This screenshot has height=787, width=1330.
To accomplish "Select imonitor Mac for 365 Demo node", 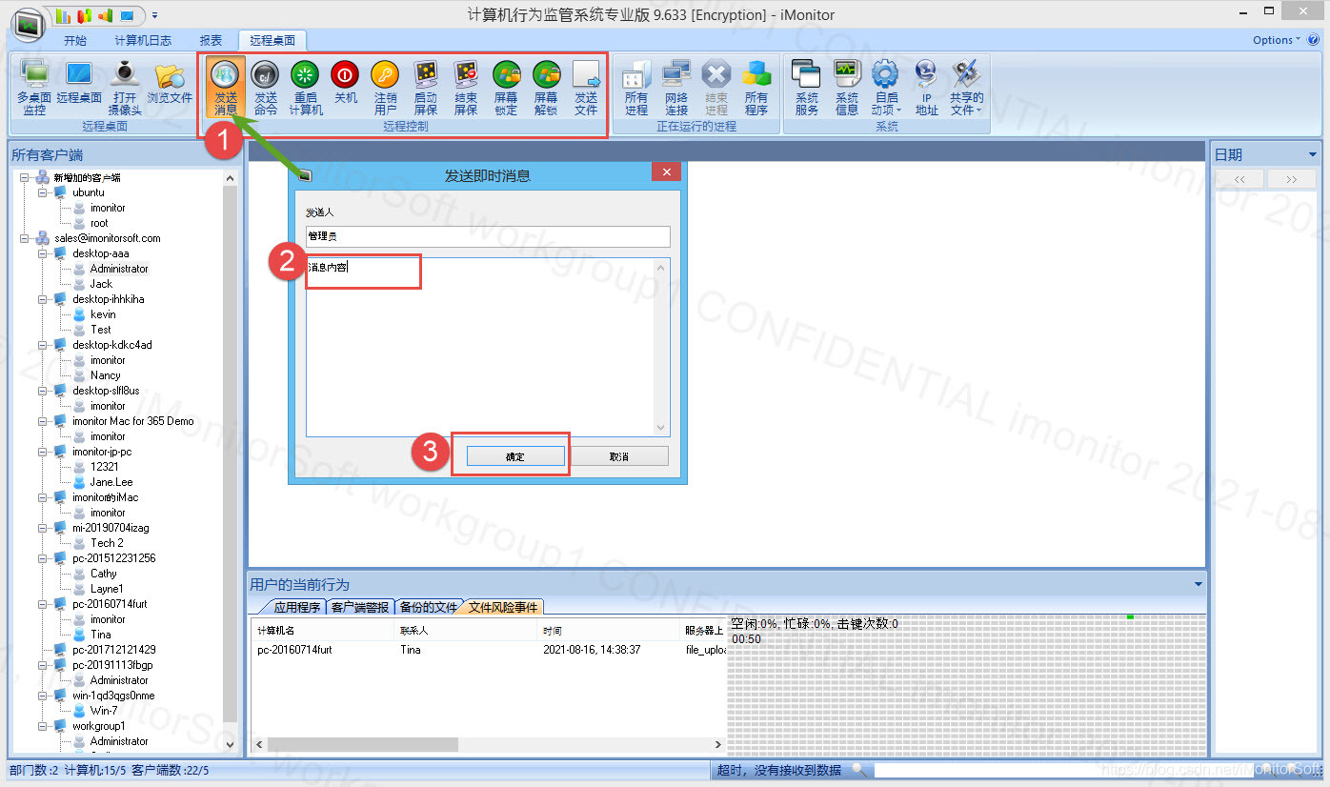I will pos(132,421).
